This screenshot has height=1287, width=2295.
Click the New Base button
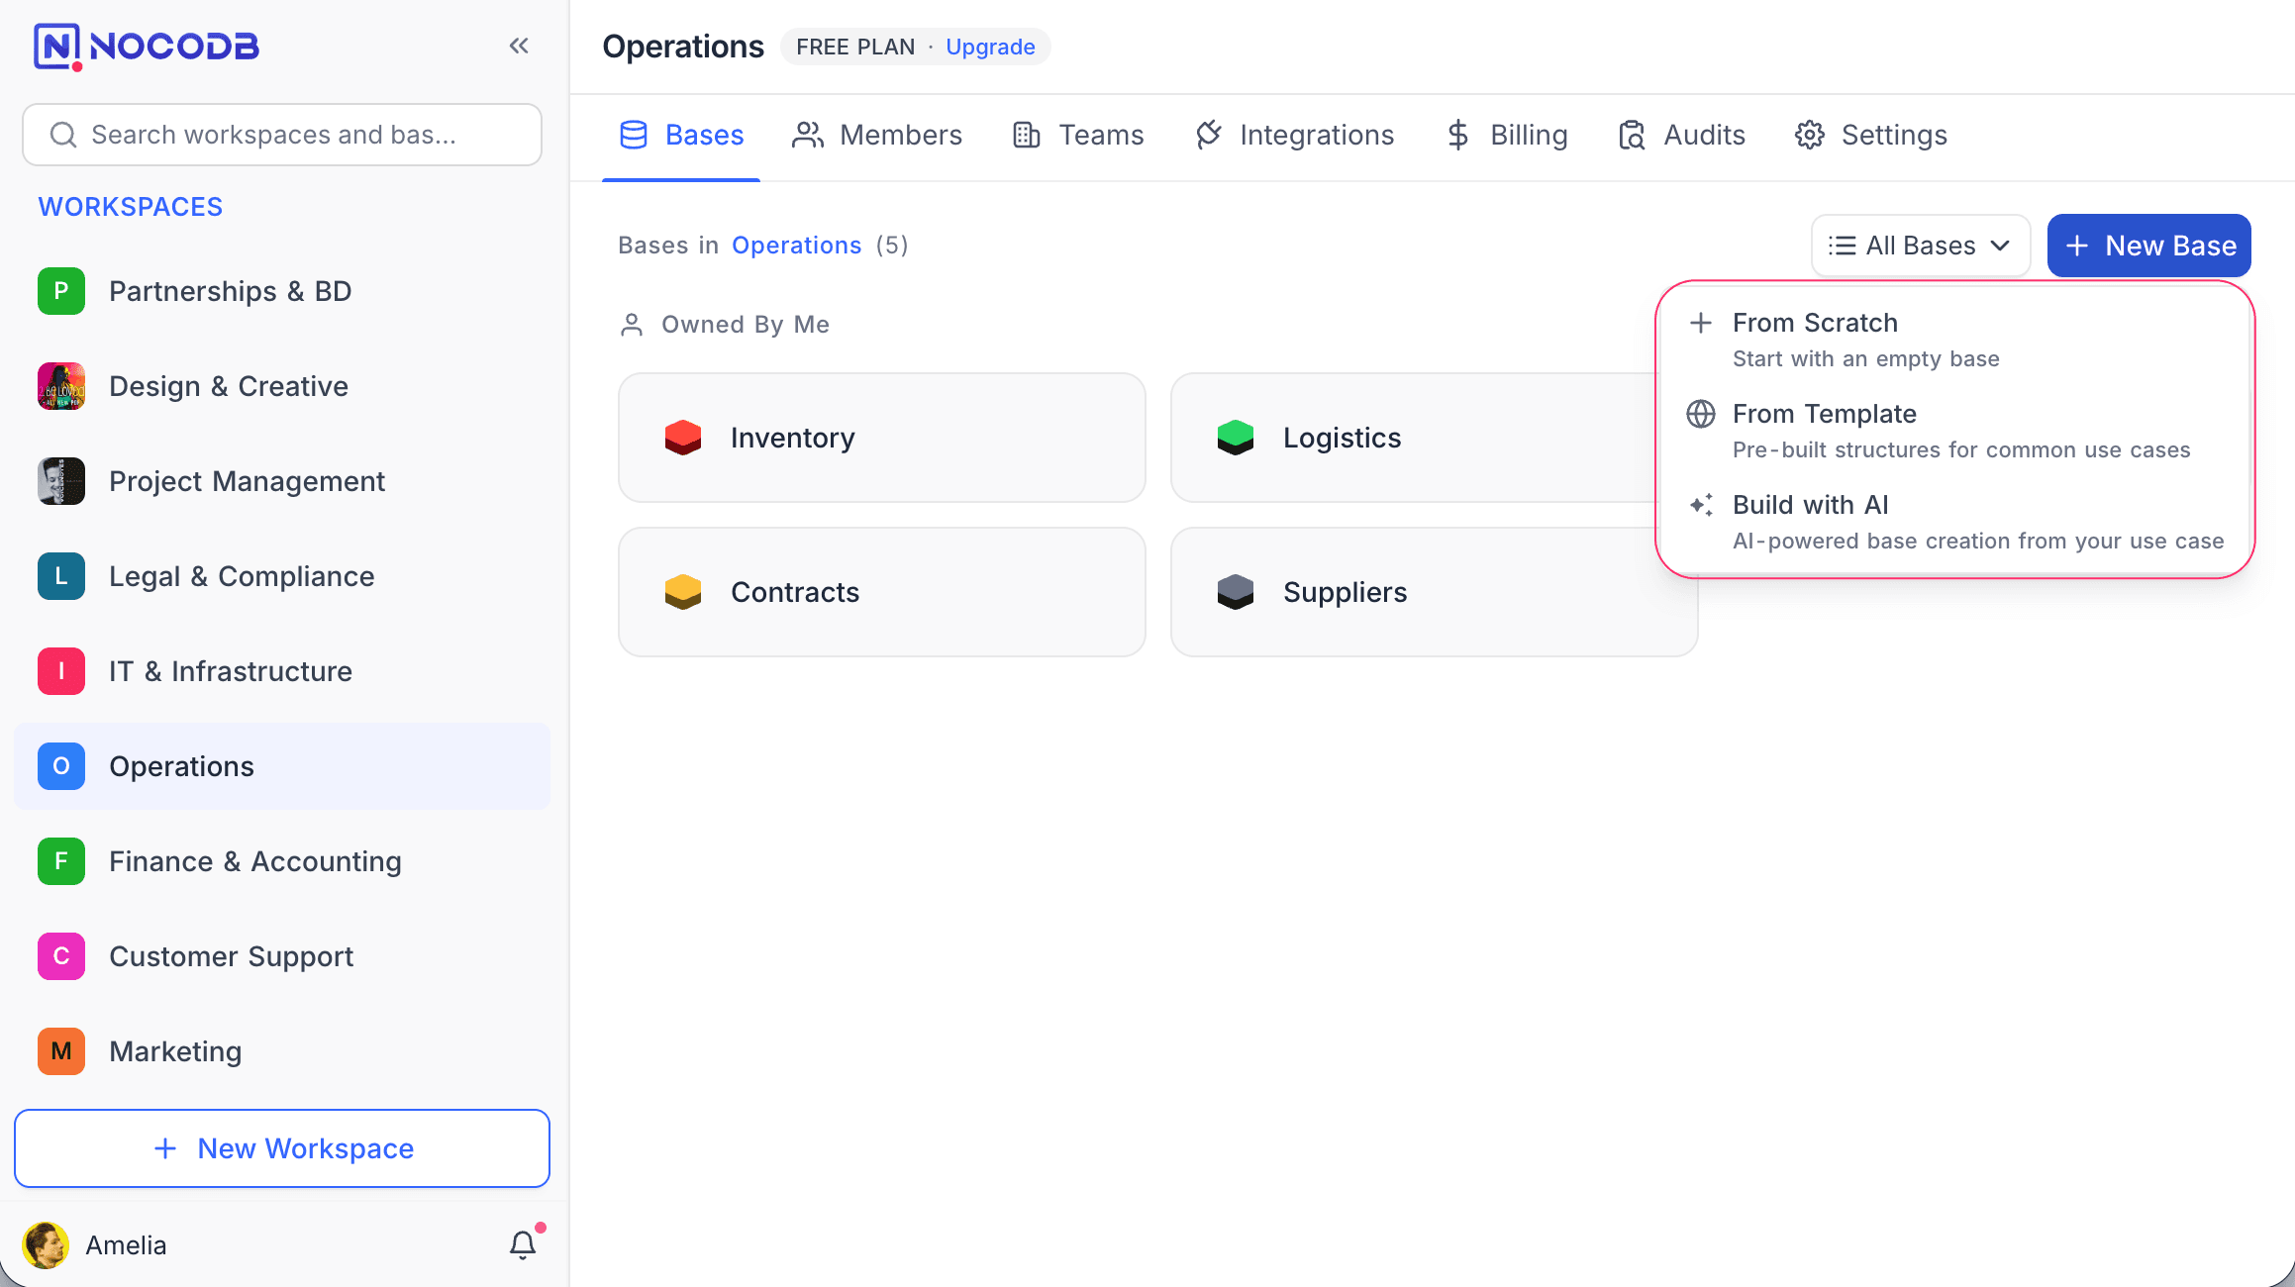tap(2148, 246)
